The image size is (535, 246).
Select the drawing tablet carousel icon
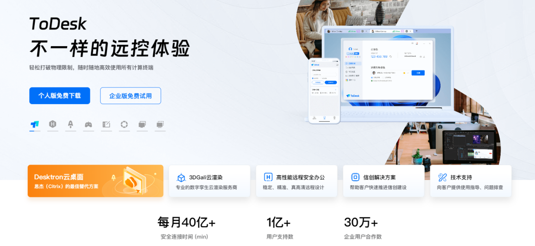pyautogui.click(x=107, y=124)
